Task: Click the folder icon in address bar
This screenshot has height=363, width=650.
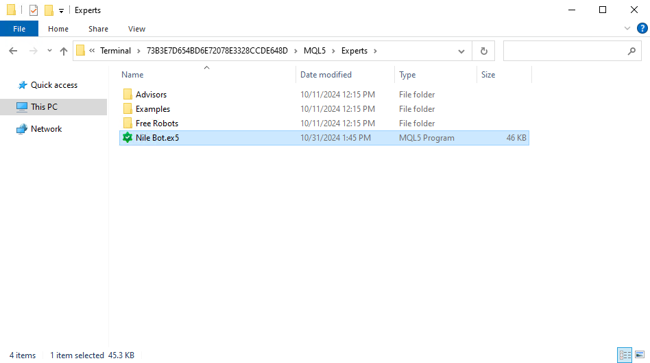Action: click(81, 51)
